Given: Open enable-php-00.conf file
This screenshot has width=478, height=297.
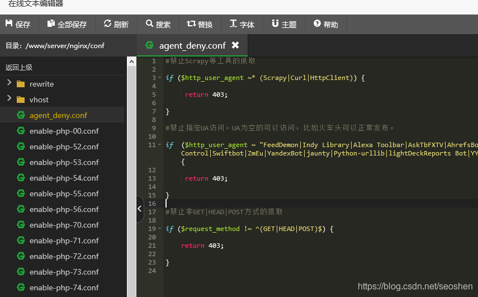Looking at the screenshot, I should click(64, 131).
